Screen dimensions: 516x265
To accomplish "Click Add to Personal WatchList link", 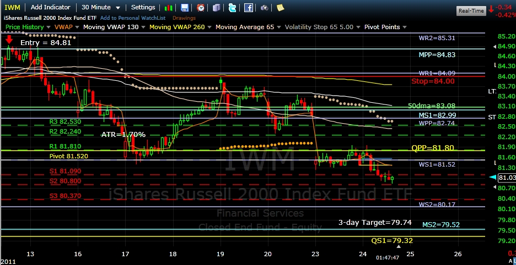I will (133, 18).
